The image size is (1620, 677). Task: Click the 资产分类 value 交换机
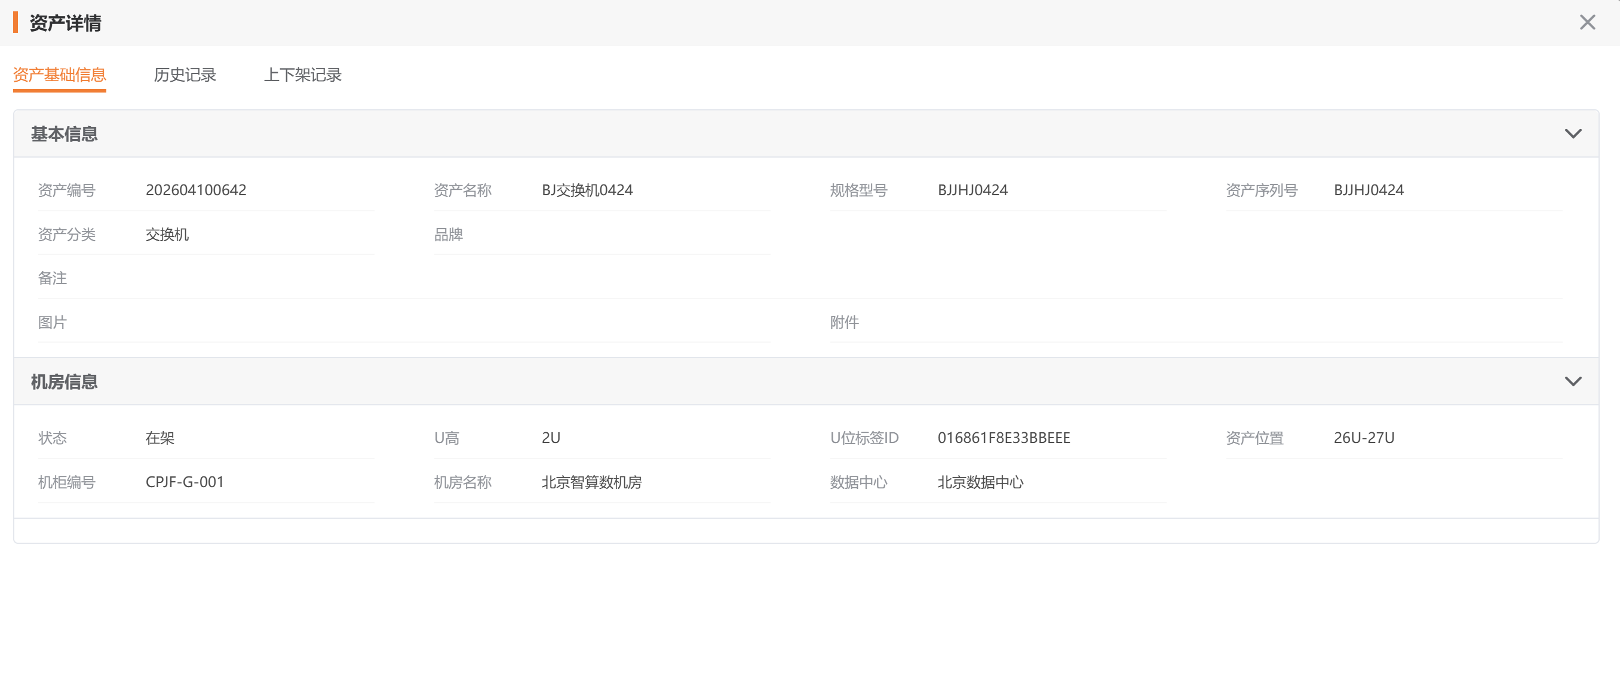point(167,235)
